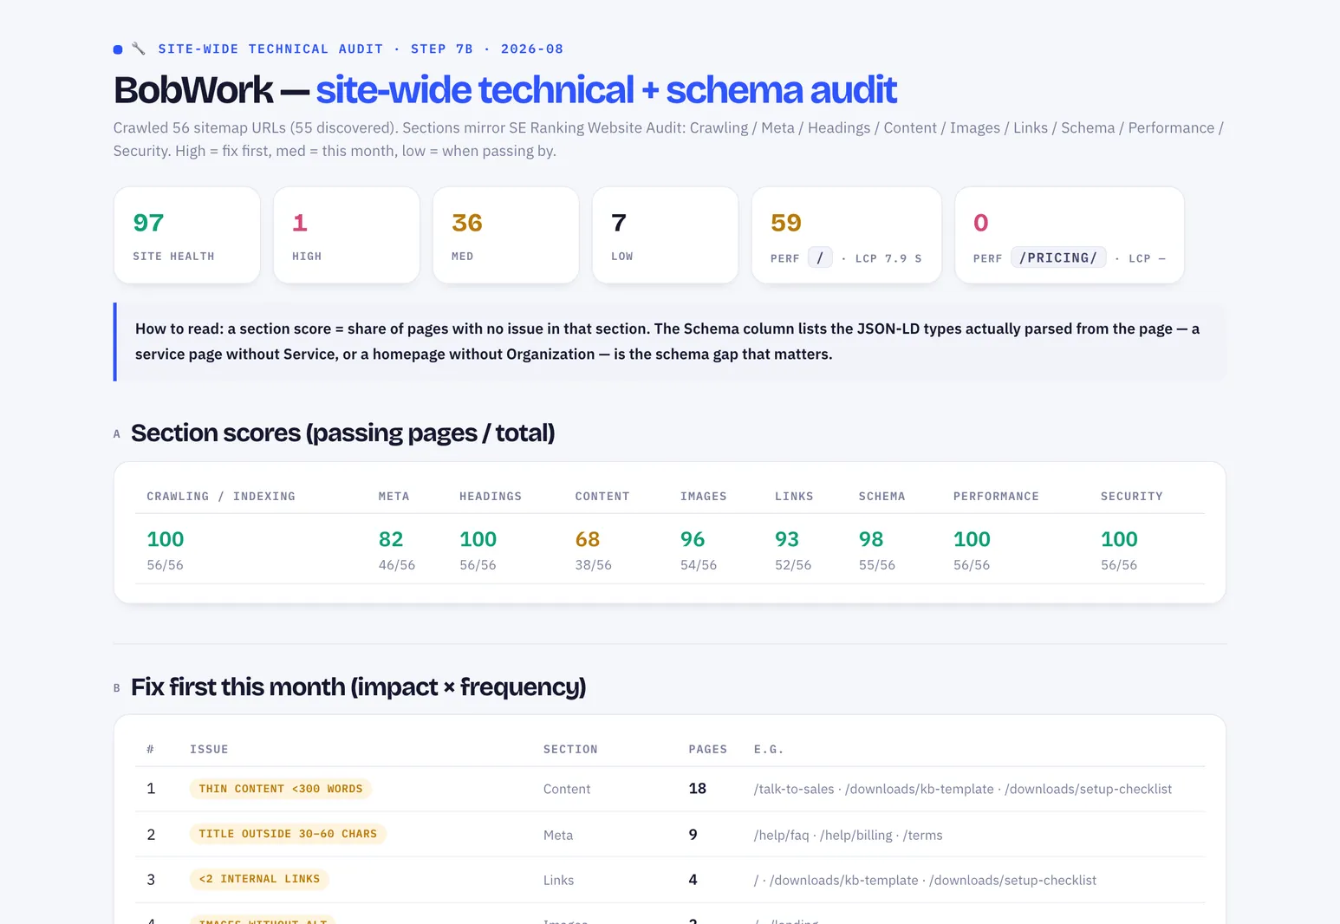Click the example URLs starting with /talk-to-sales

963,790
